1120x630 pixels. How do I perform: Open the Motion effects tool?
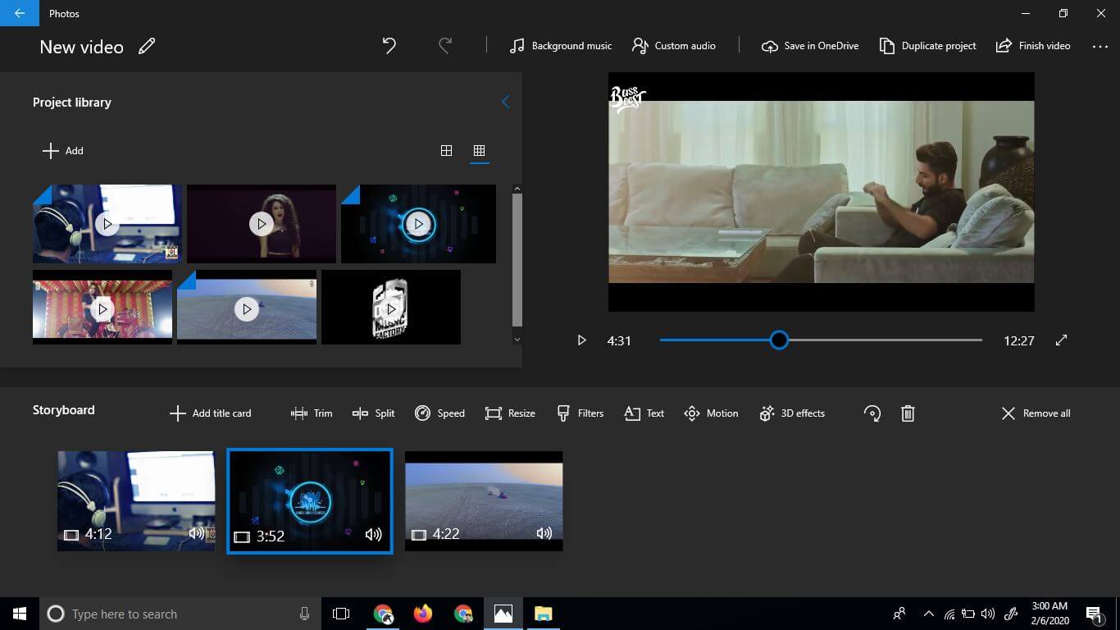[710, 413]
